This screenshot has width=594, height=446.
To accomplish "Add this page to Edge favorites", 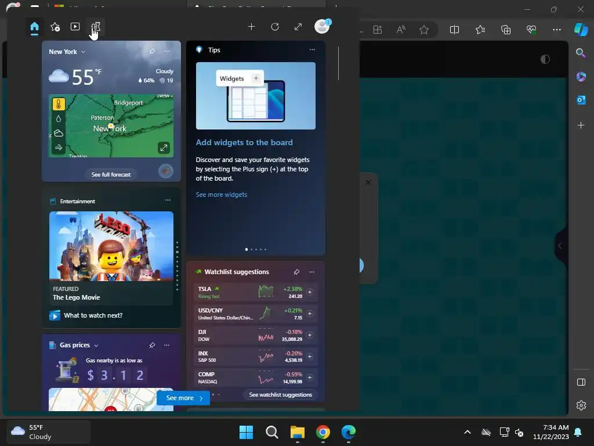I will (424, 30).
